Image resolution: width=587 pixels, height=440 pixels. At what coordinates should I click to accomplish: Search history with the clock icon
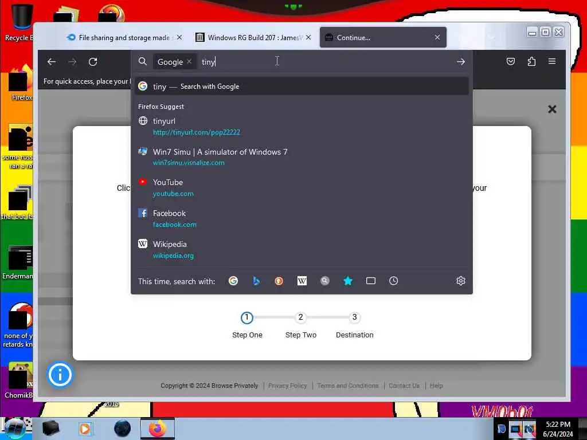tap(393, 281)
